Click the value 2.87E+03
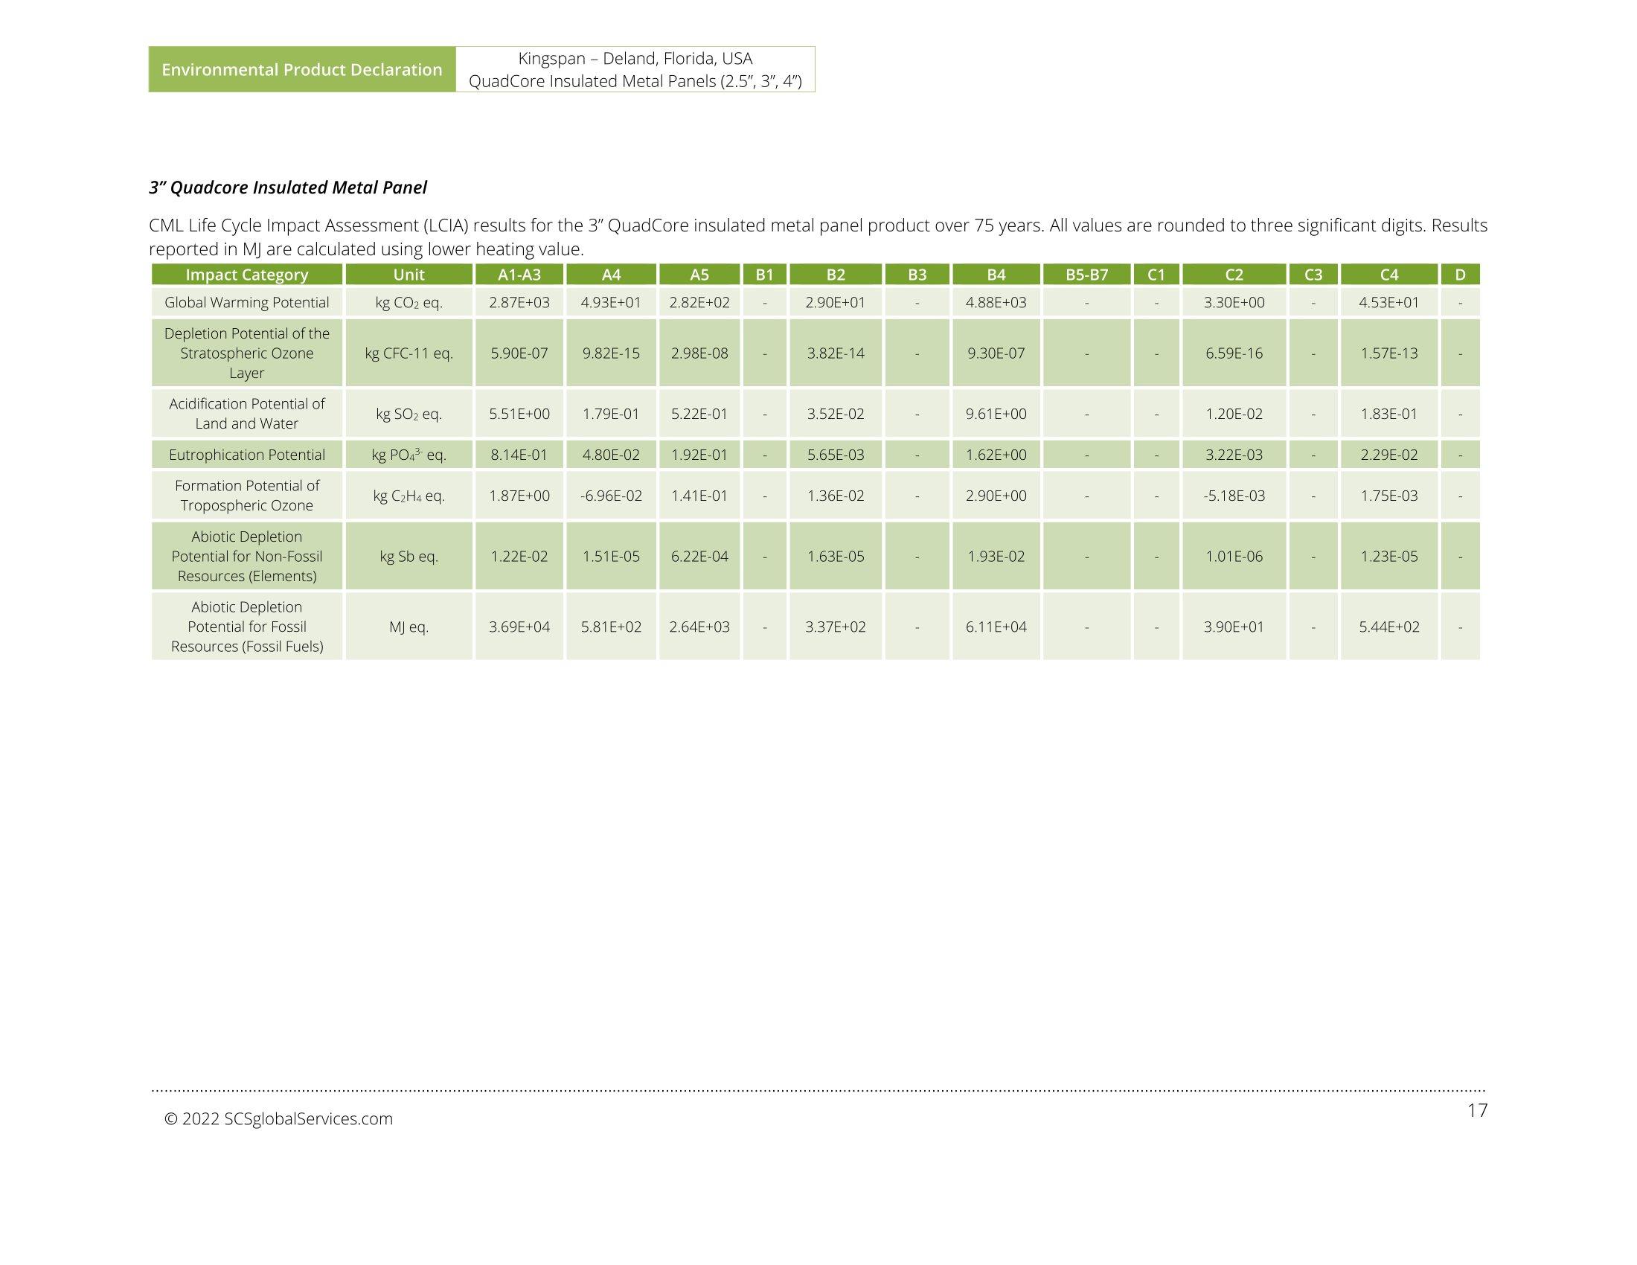This screenshot has height=1265, width=1637. tap(519, 302)
